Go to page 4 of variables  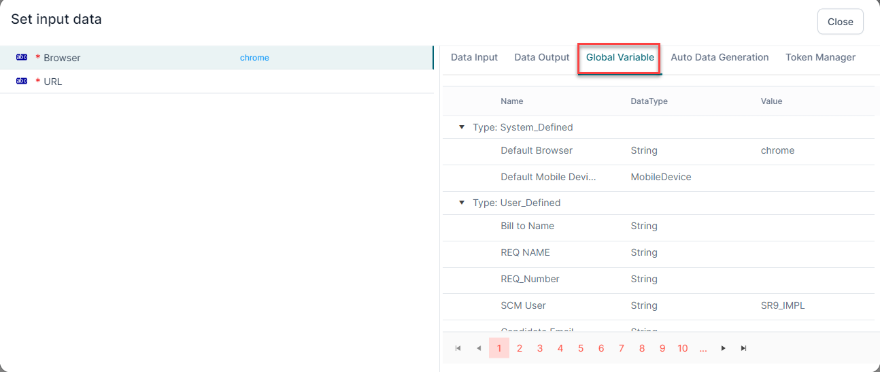(560, 348)
